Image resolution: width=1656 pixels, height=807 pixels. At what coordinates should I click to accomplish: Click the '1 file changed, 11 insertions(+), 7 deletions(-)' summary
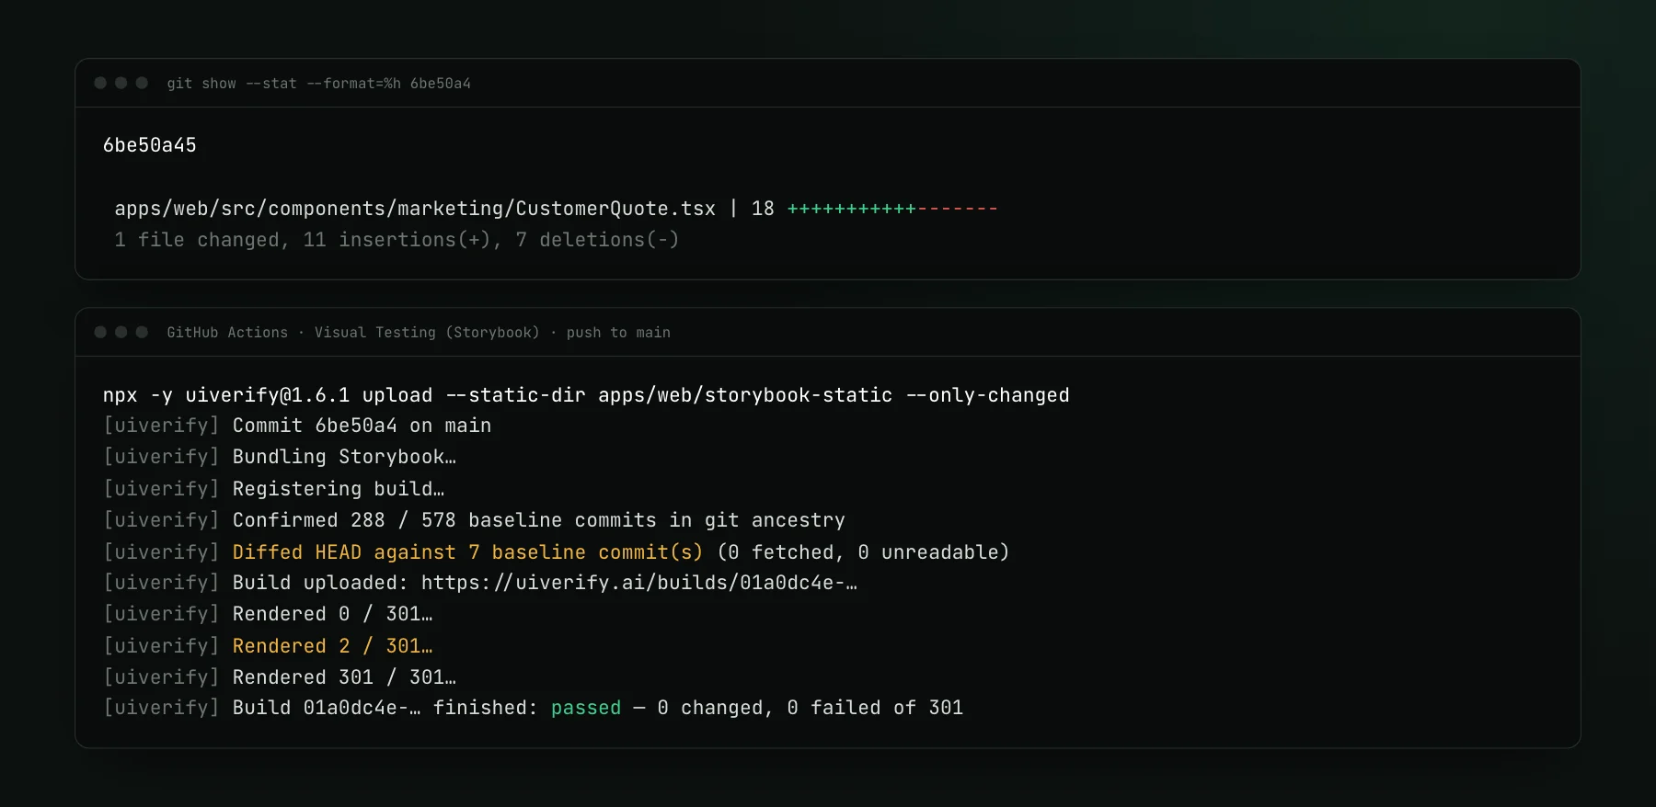coord(397,240)
